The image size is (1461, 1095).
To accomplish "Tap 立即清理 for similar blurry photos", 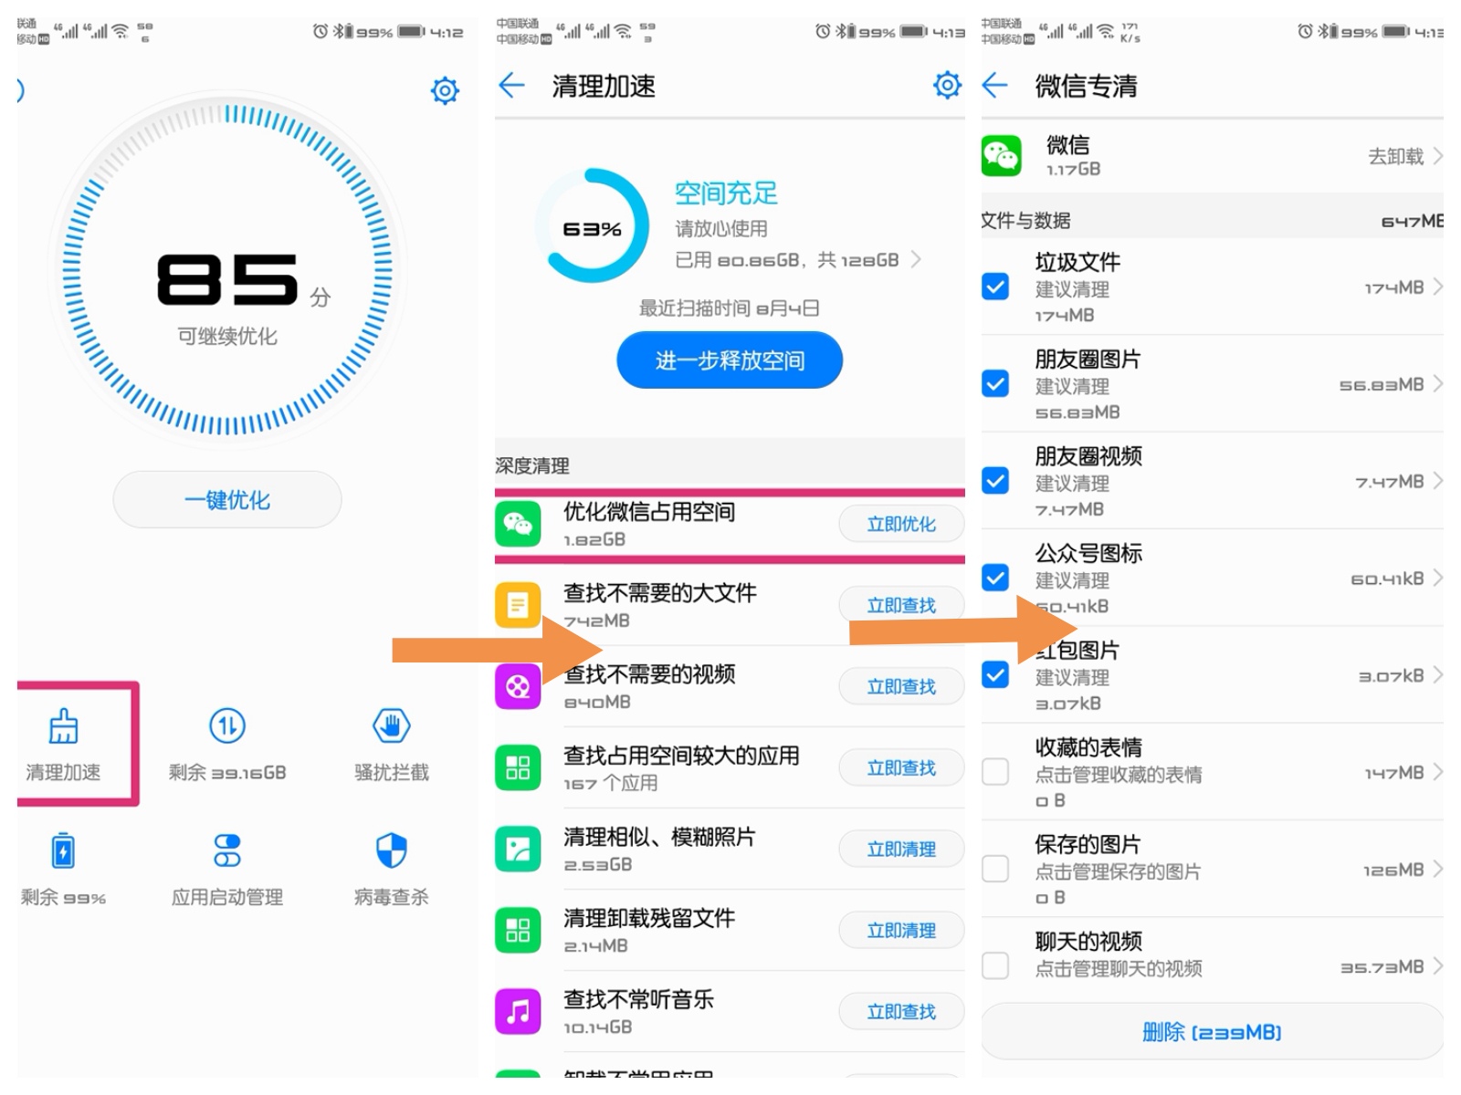I will [x=901, y=849].
